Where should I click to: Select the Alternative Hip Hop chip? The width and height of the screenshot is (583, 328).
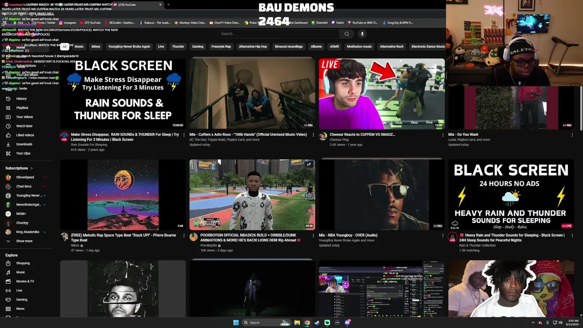pos(253,46)
